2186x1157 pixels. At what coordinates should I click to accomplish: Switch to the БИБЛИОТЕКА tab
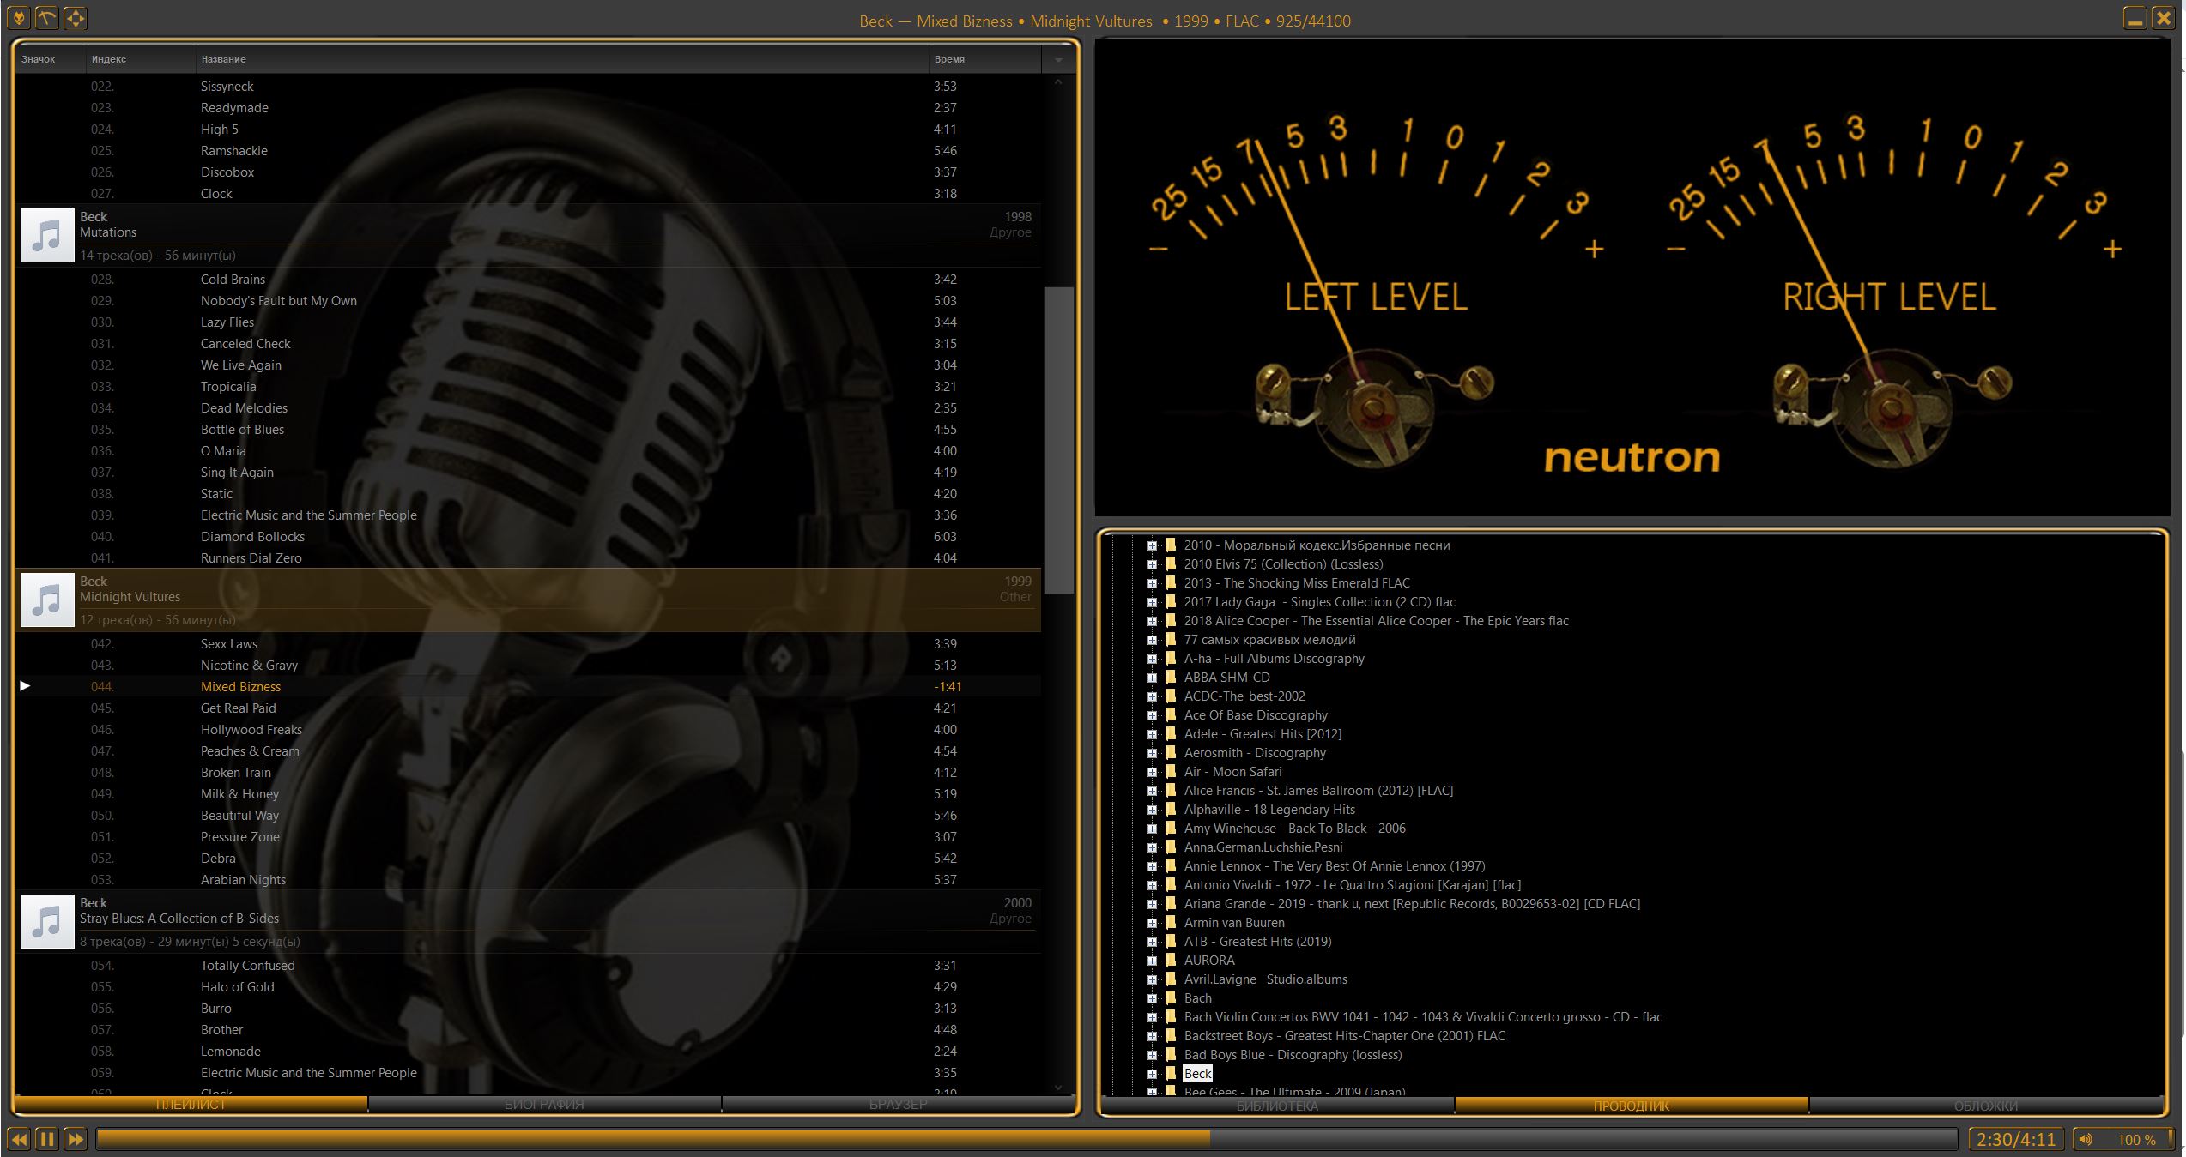(1277, 1106)
